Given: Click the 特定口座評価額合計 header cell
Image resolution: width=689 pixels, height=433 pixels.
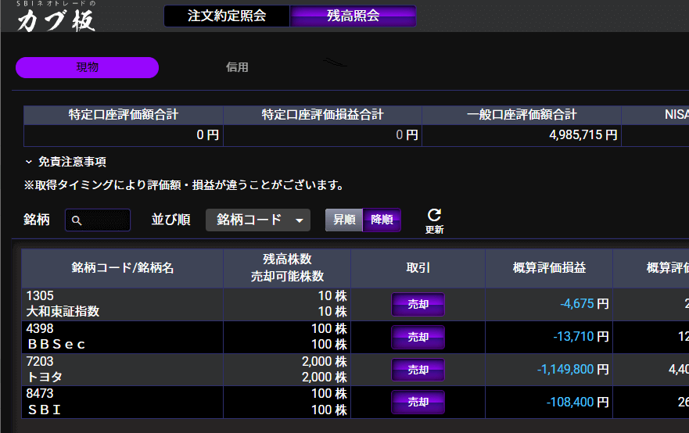Looking at the screenshot, I should coord(124,115).
